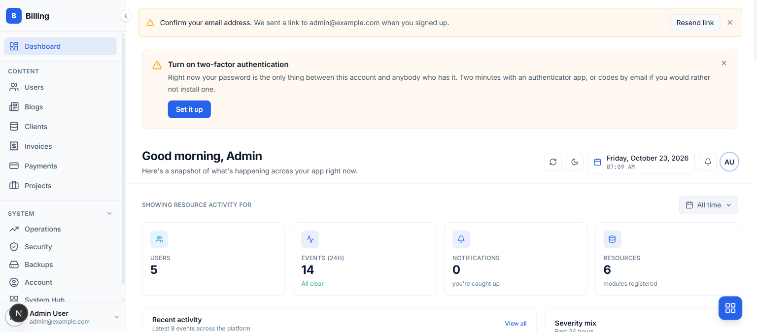Click the round N avatar badge
Image resolution: width=757 pixels, height=332 pixels.
pos(19,313)
